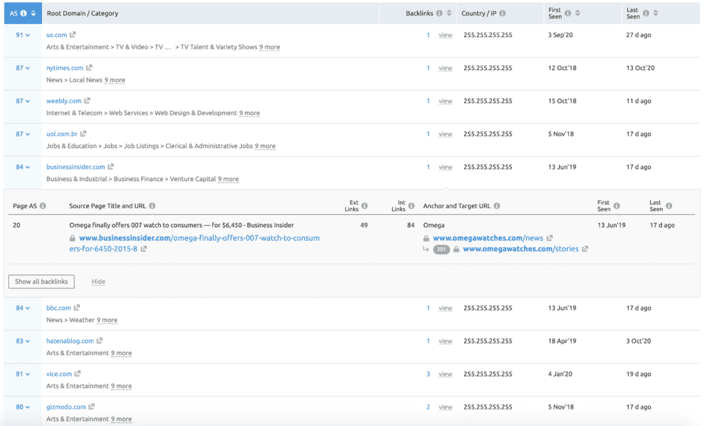The image size is (706, 426).
Task: Show 9 more categories for so.com
Action: (x=270, y=47)
